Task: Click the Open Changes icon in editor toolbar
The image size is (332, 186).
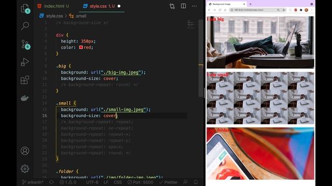Action: coord(172,6)
